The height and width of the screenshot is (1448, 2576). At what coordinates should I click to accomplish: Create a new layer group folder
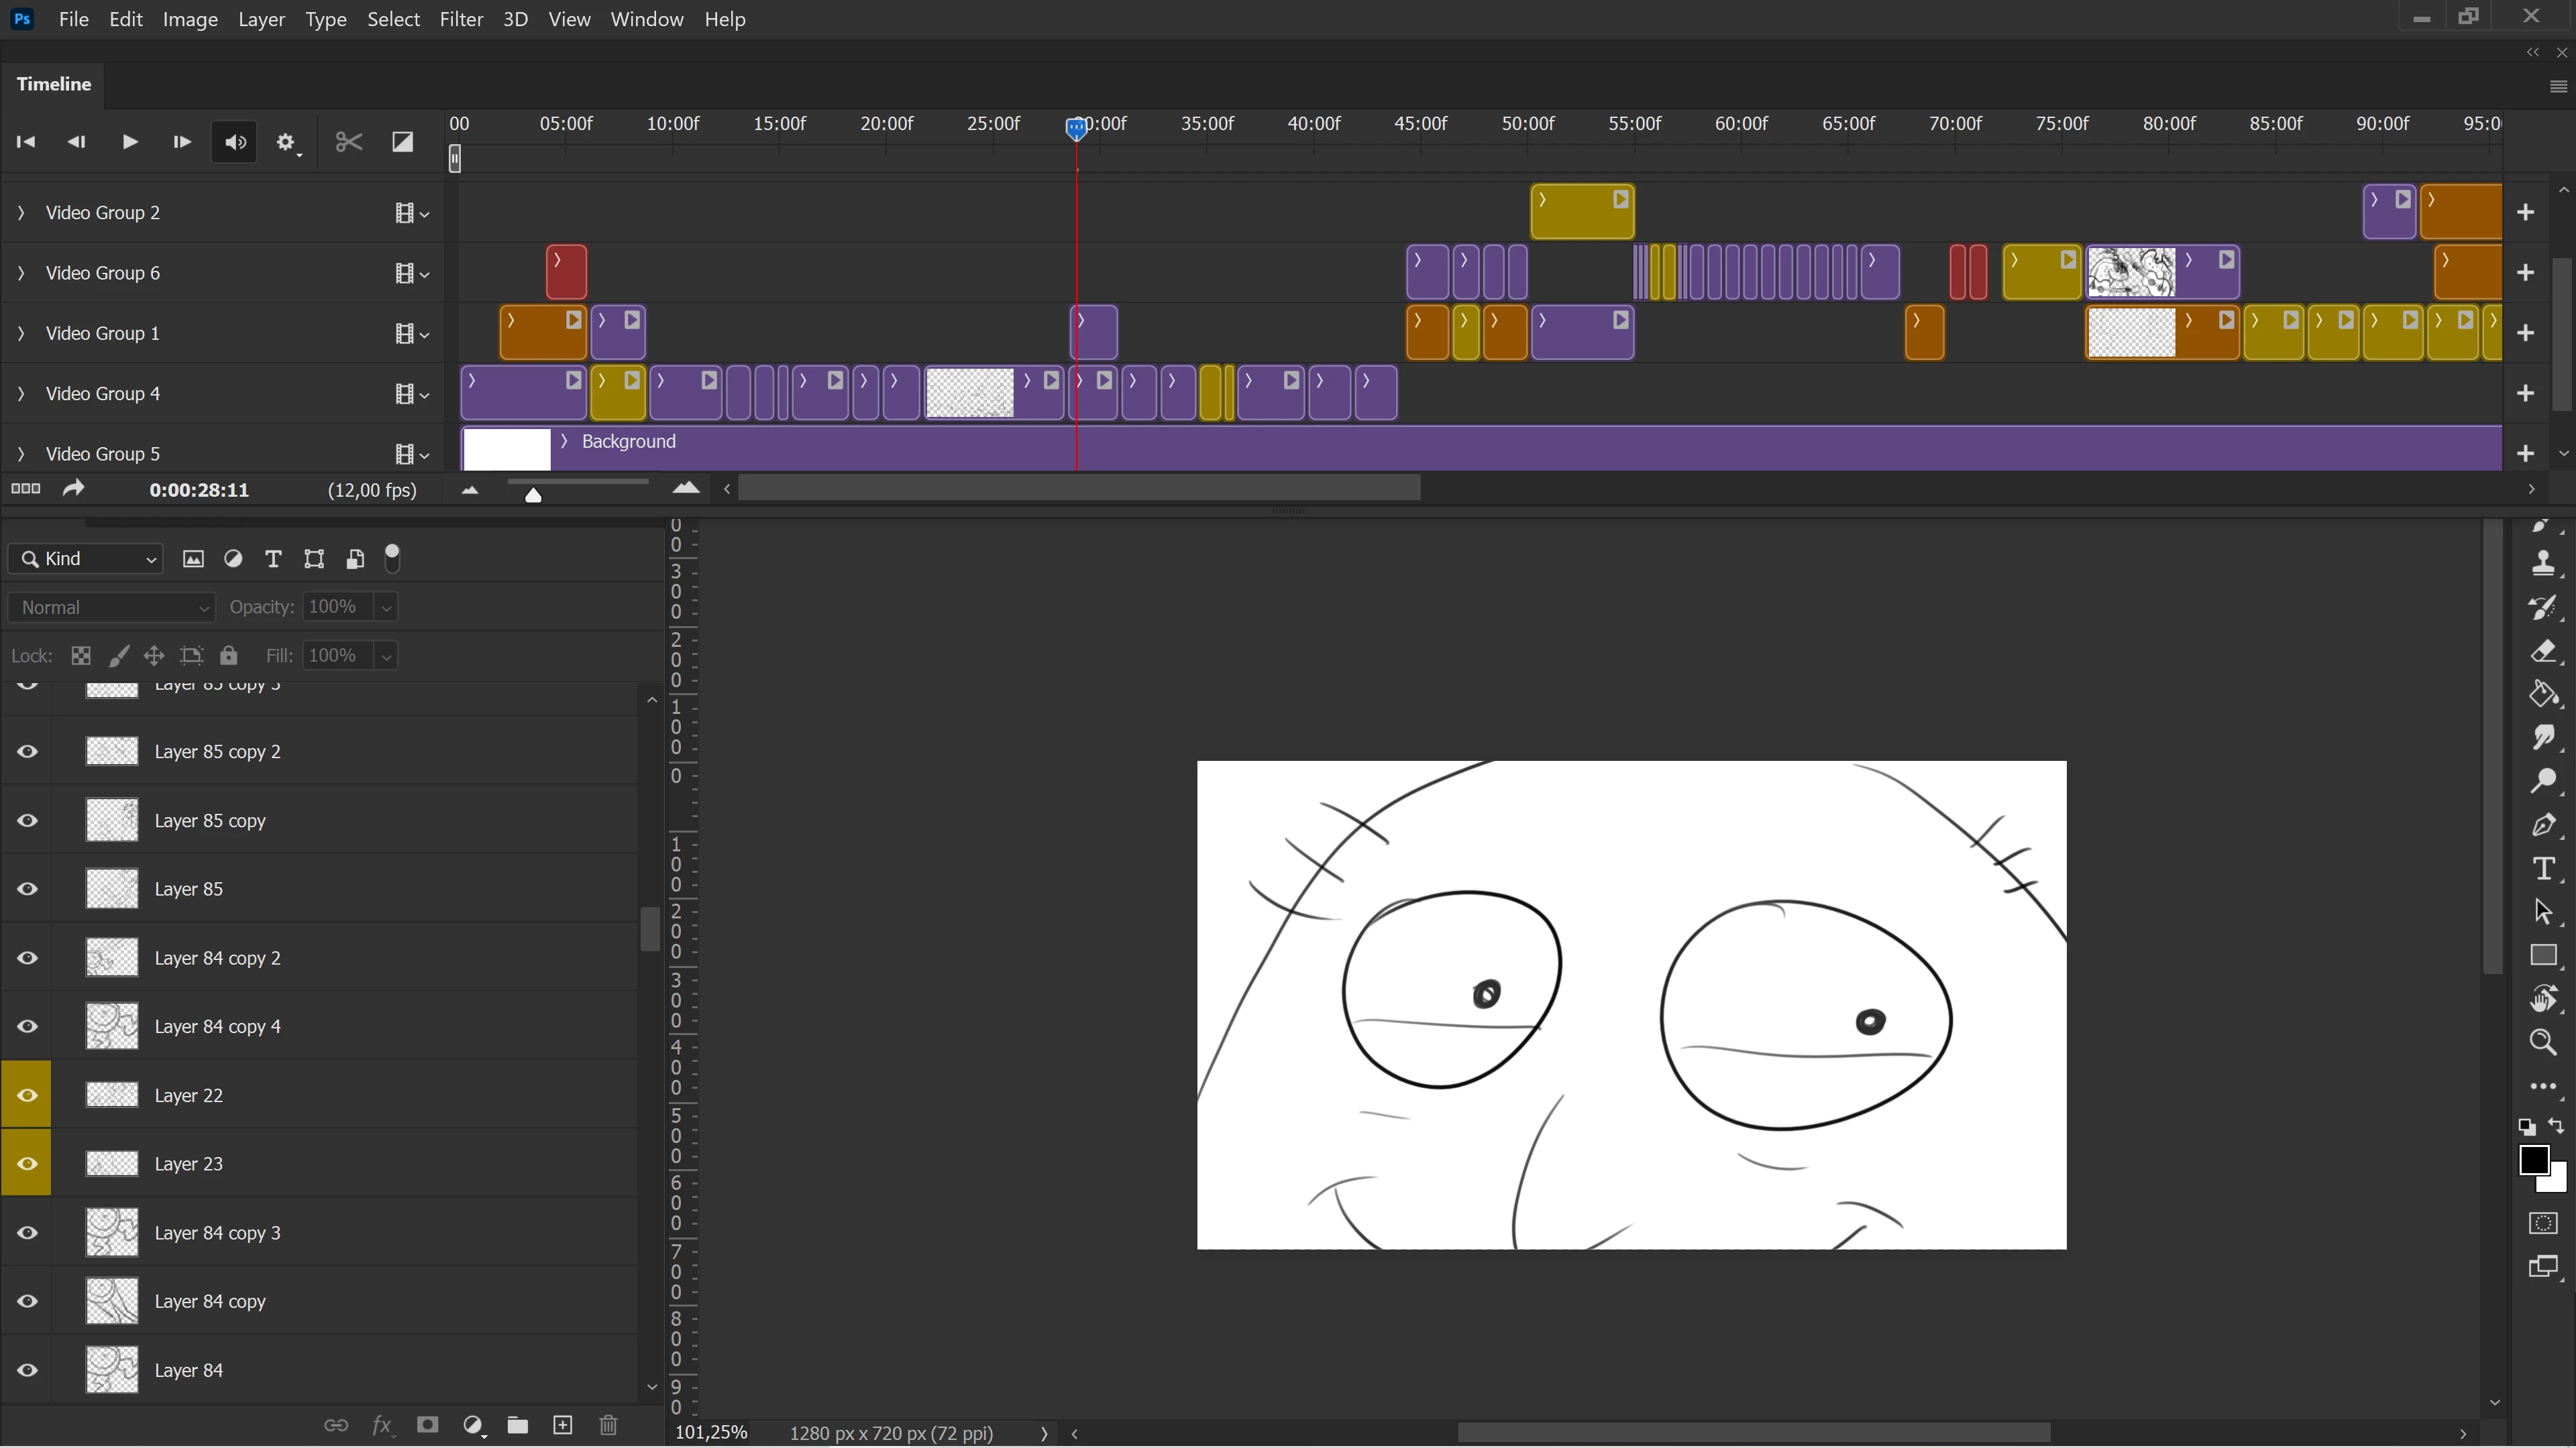[x=517, y=1425]
